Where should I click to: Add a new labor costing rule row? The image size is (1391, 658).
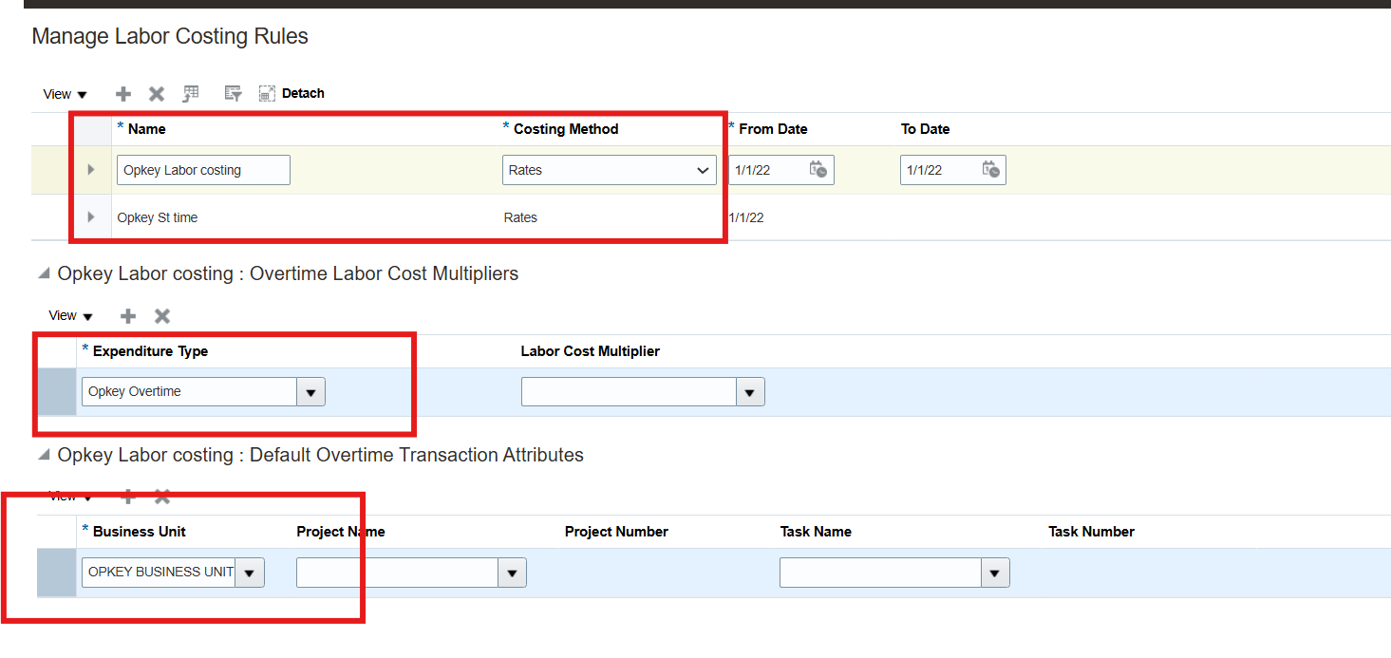pos(123,94)
